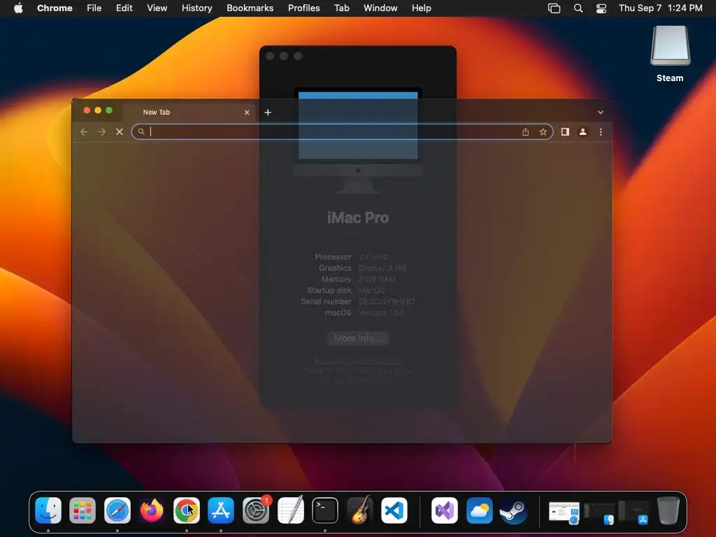Viewport: 716px width, 537px height.
Task: Open the File menu
Action: [94, 8]
